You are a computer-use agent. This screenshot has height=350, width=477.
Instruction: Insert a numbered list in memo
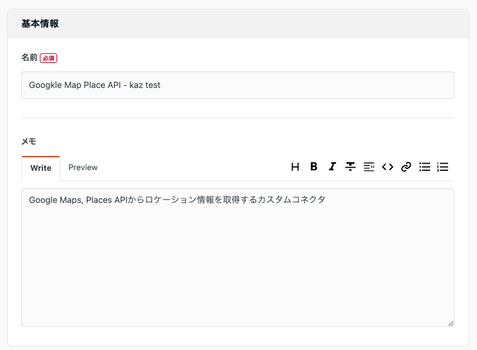click(442, 167)
